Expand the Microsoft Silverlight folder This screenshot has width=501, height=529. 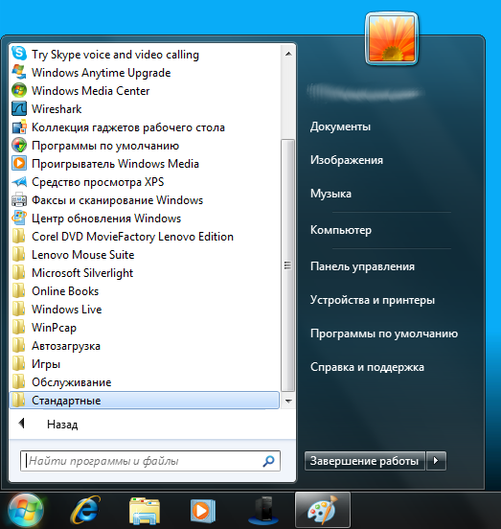point(145,273)
